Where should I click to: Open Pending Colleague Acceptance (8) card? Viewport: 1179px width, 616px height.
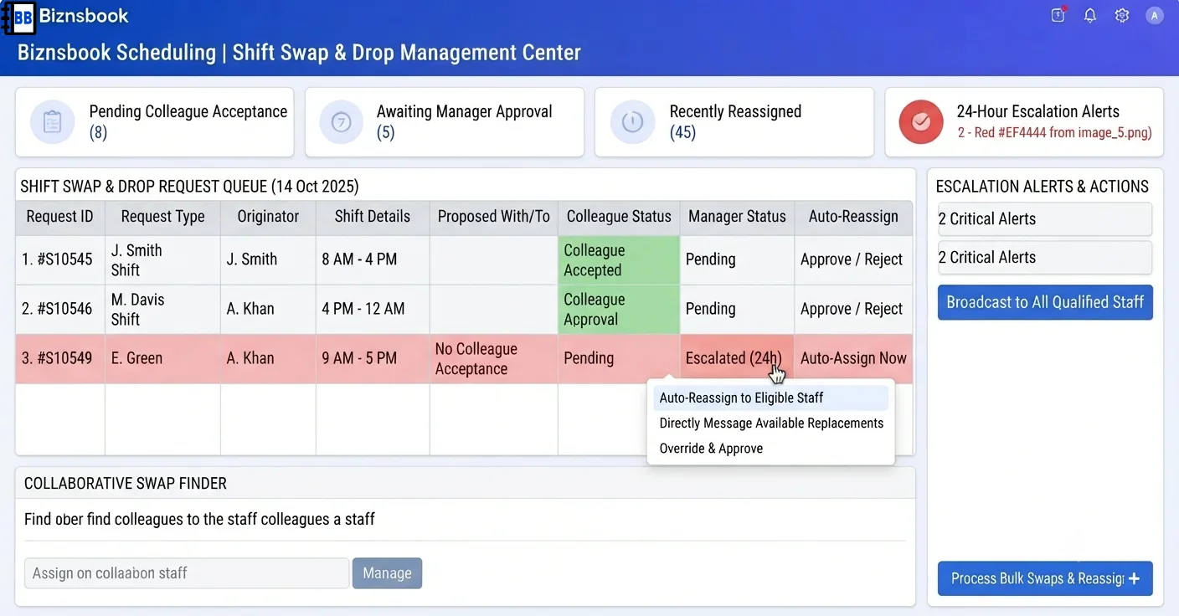pyautogui.click(x=155, y=122)
